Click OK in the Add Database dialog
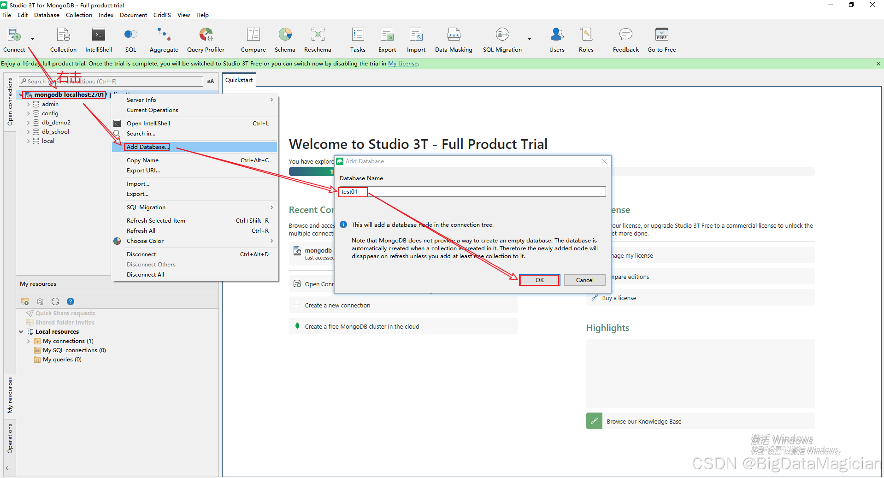This screenshot has height=478, width=884. tap(540, 280)
